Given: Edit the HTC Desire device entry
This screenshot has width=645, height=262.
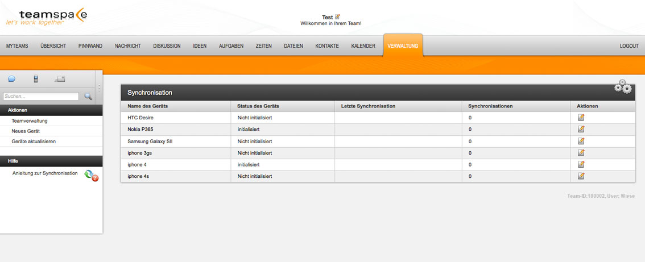Looking at the screenshot, I should pos(581,117).
